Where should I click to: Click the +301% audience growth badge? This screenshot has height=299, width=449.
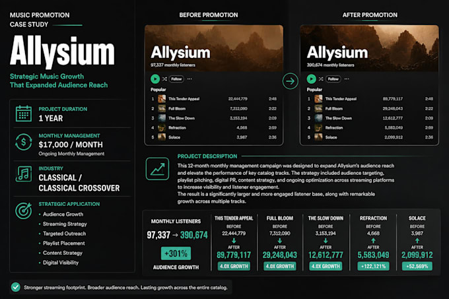click(176, 253)
